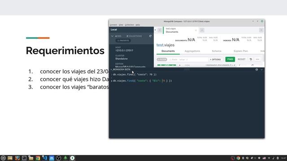Image resolution: width=287 pixels, height=161 pixels.
Task: Open the colorful icon app in the taskbar
Action: pyautogui.click(x=17, y=158)
